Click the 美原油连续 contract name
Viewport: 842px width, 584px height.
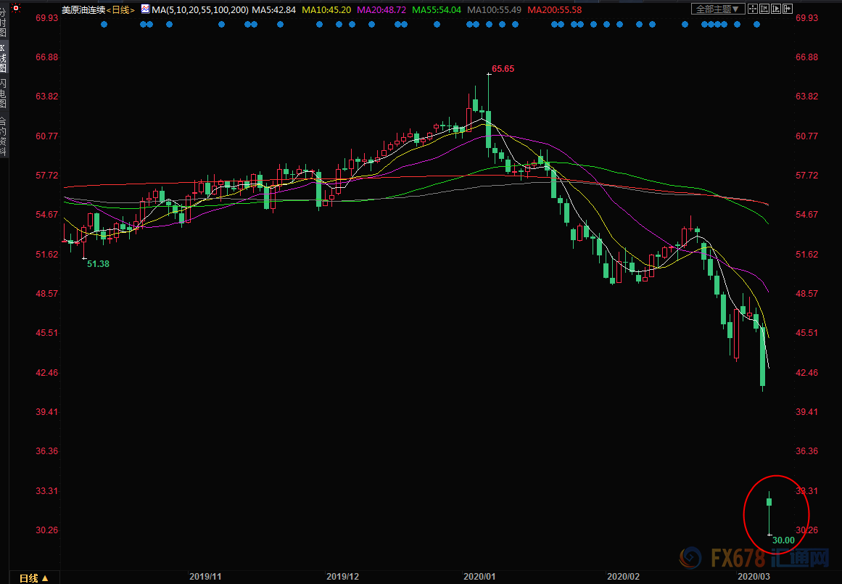point(83,10)
